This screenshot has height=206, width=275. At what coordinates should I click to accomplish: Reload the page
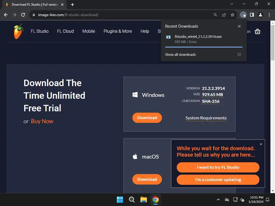tap(23, 15)
